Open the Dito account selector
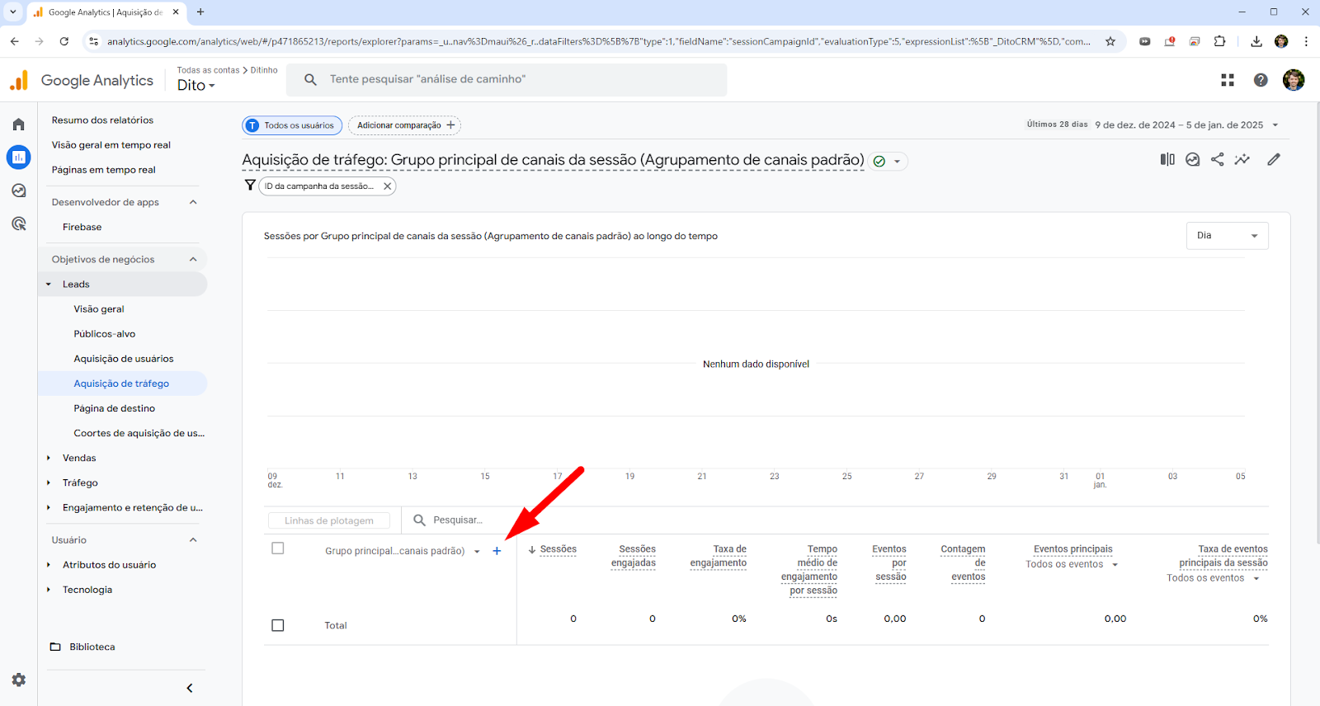This screenshot has width=1320, height=706. coord(196,85)
